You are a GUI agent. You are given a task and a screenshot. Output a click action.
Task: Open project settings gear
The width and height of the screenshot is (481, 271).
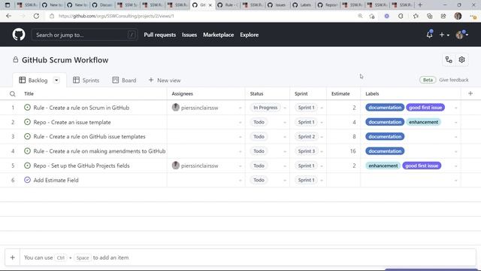pos(461,59)
